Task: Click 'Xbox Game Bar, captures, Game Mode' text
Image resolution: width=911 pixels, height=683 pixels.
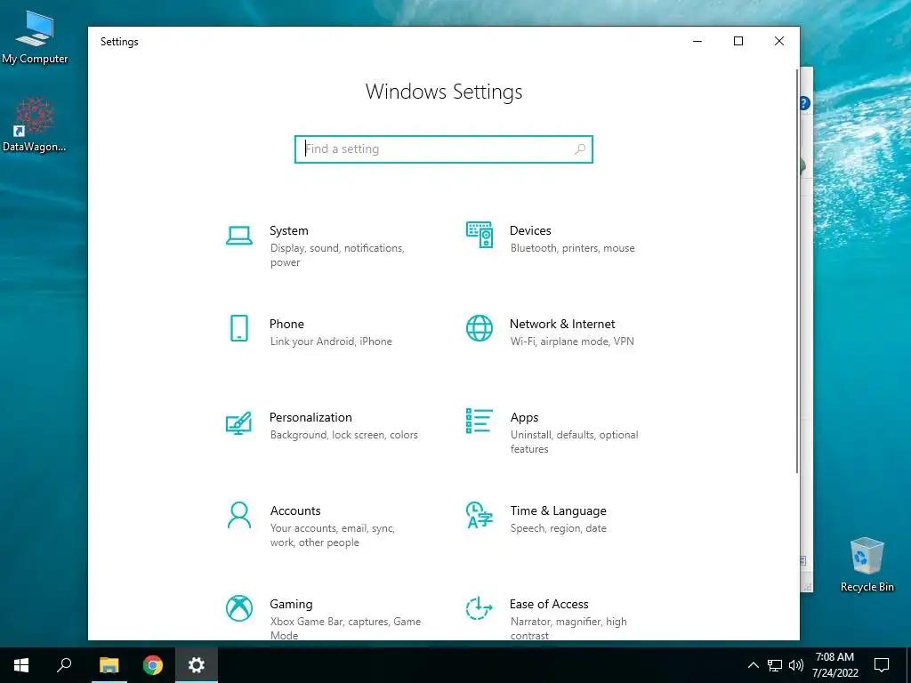Action: pyautogui.click(x=345, y=629)
